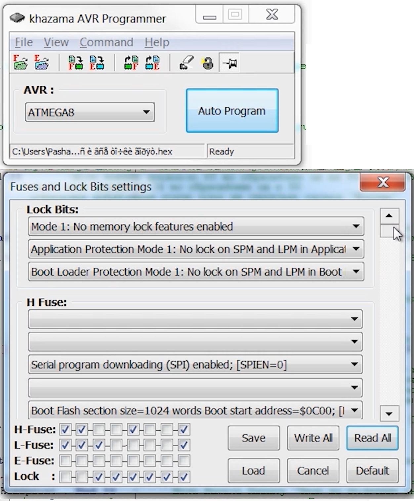Click the Load button
The image size is (414, 501).
pos(254,471)
